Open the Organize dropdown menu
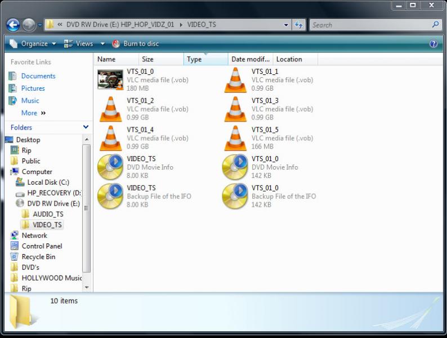 click(33, 43)
